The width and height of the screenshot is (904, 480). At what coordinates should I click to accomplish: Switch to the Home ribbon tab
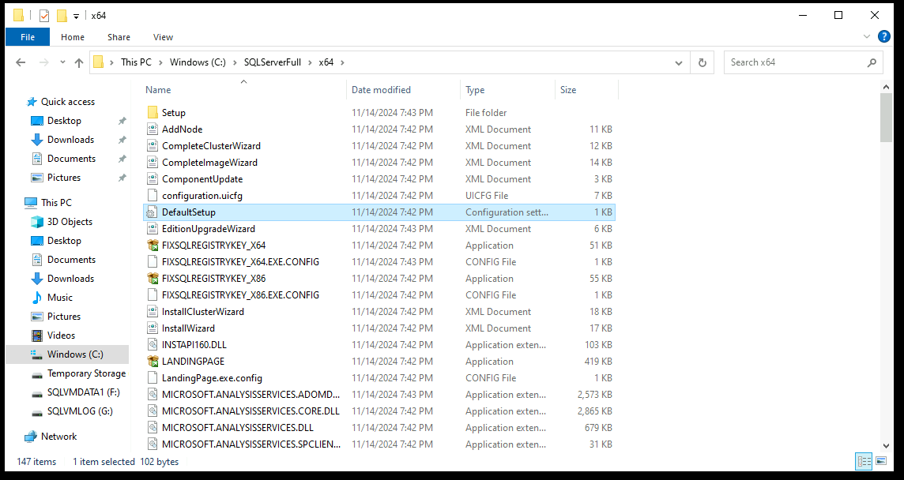(x=73, y=37)
